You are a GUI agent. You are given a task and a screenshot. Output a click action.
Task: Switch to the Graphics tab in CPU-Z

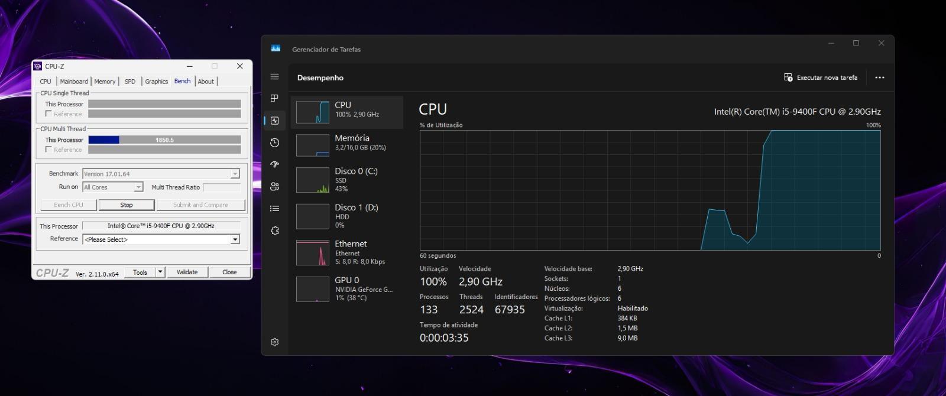(x=157, y=82)
